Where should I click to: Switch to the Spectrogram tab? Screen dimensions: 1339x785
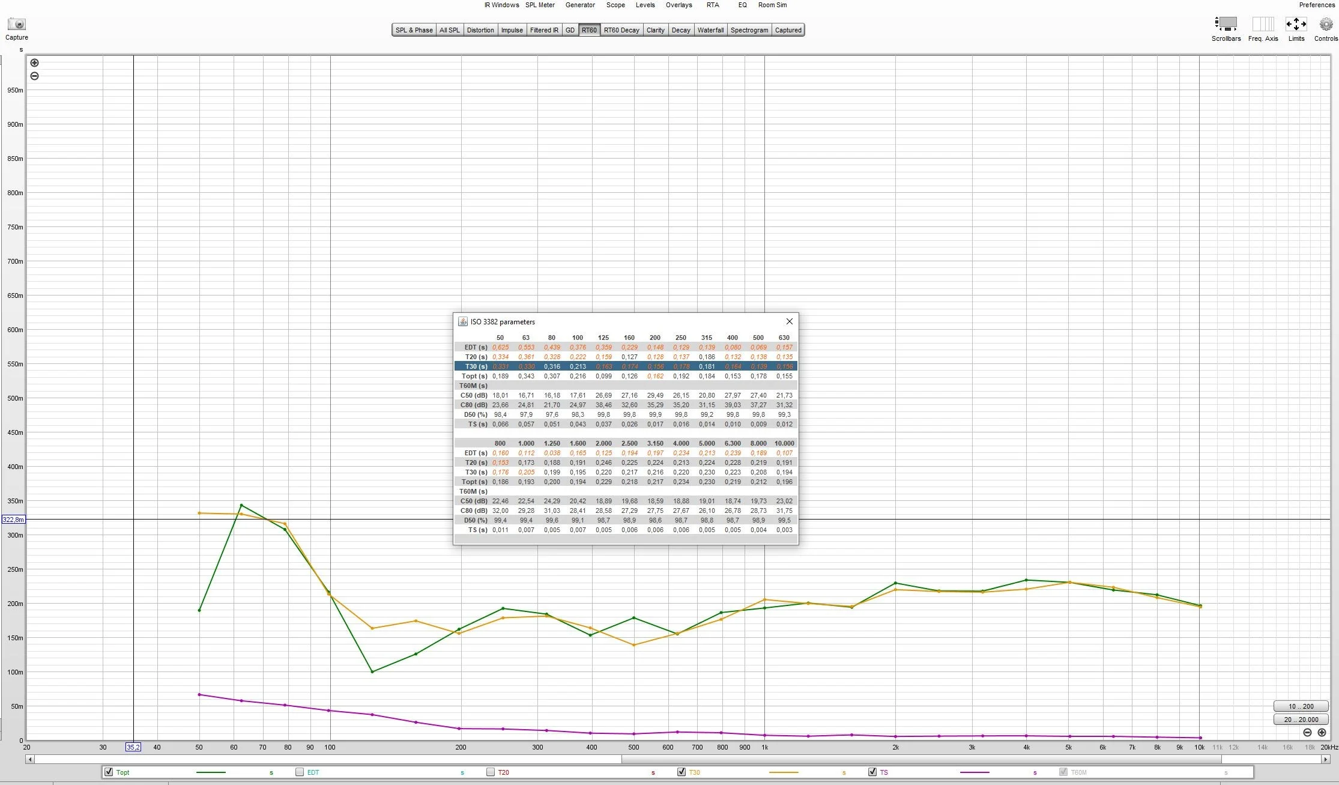click(749, 30)
